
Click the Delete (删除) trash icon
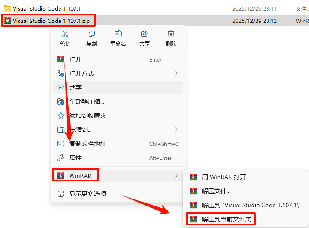tap(171, 34)
